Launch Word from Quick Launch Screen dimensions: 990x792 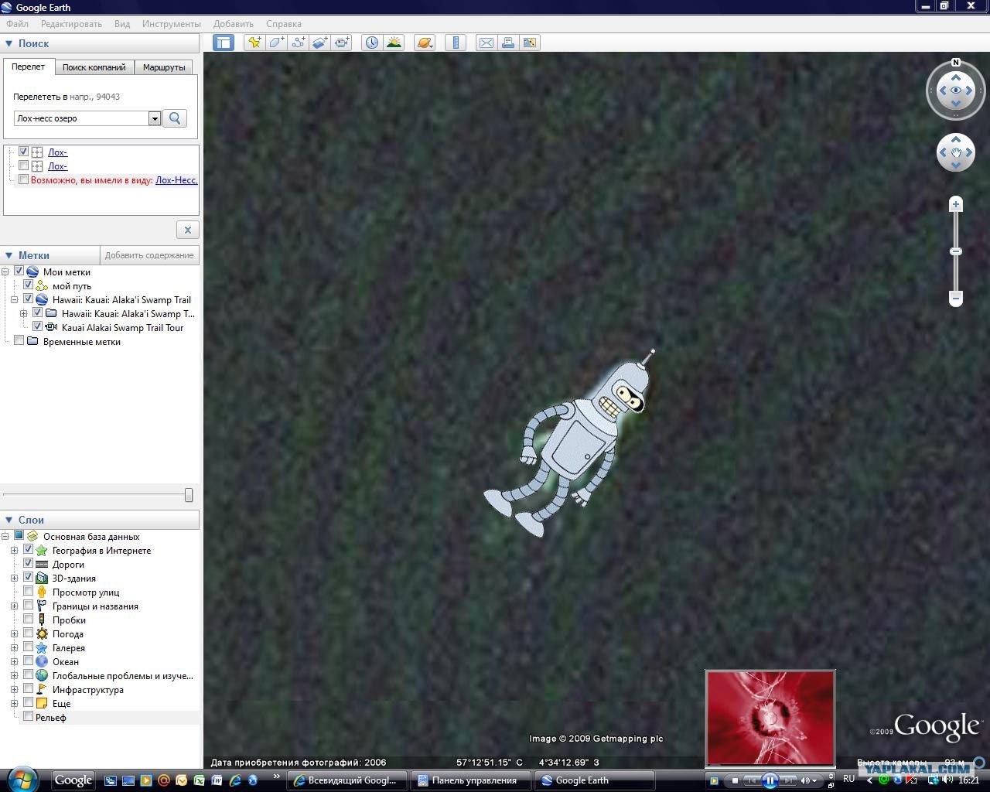point(217,780)
